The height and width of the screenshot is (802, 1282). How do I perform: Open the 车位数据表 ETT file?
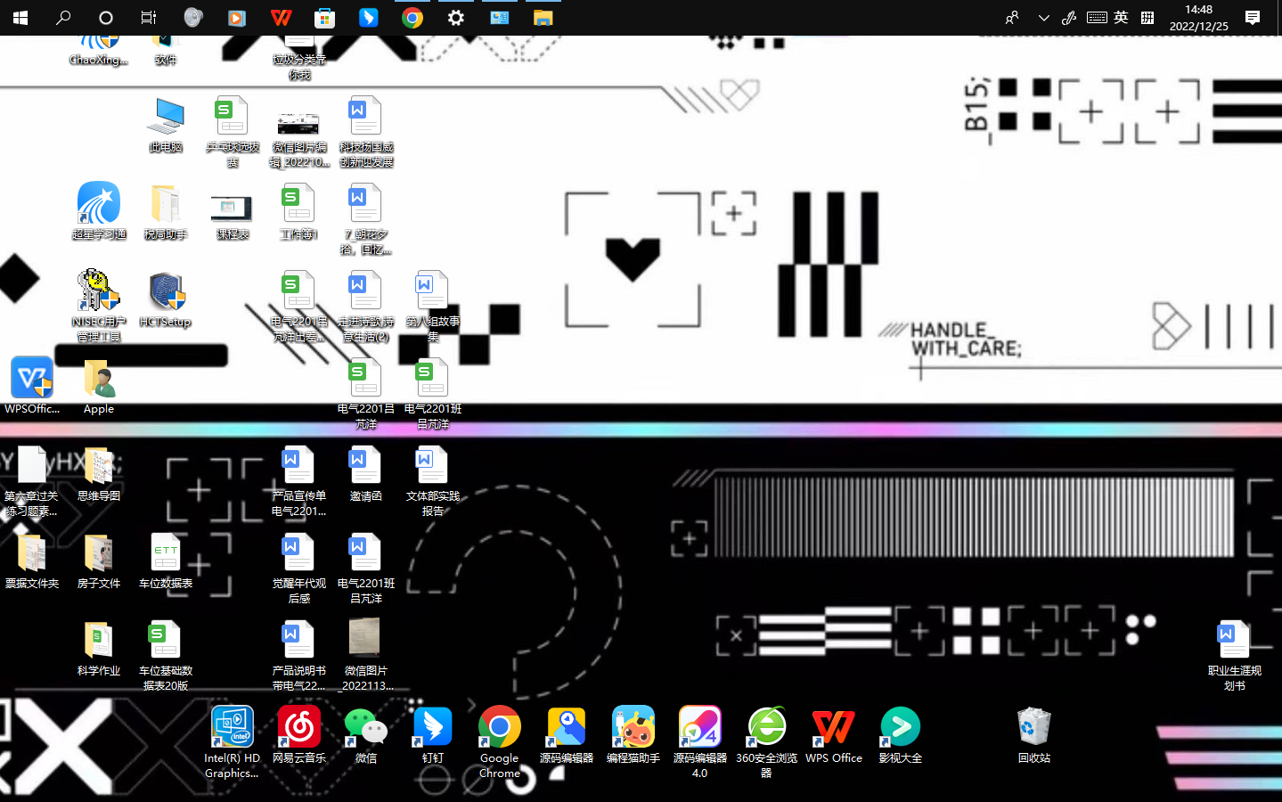166,561
